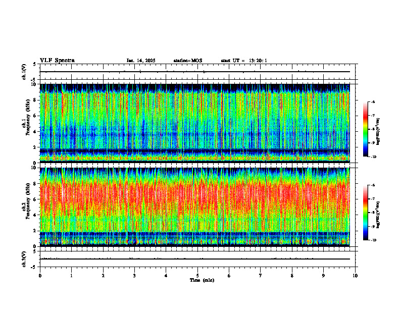Screen dimensions: 400x309
Task: Click the "6" tick on the time axis
Action: [x=229, y=276]
